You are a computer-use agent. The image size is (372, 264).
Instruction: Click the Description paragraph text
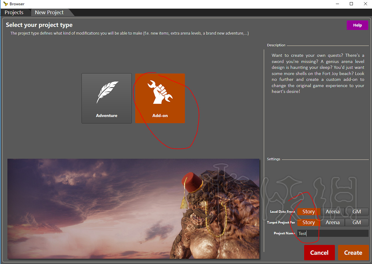click(x=318, y=73)
